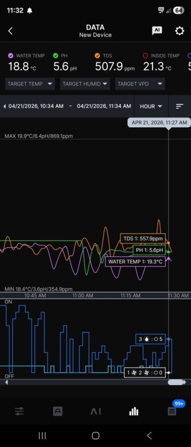This screenshot has width=191, height=447.
Task: Open AI tab in bottom bar
Action: (x=95, y=411)
